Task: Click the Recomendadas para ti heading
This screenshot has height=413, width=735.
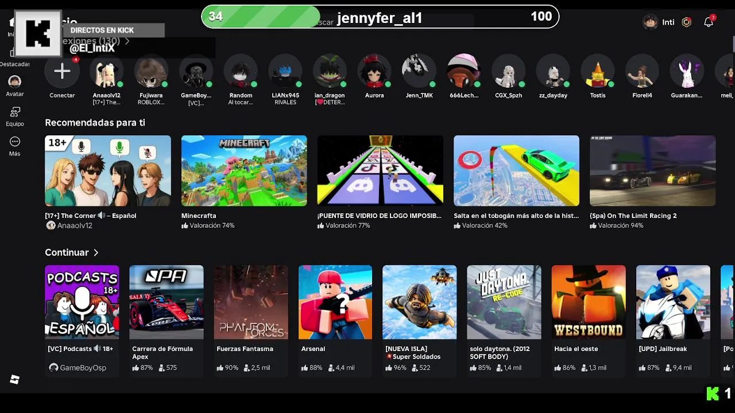Action: [x=95, y=123]
